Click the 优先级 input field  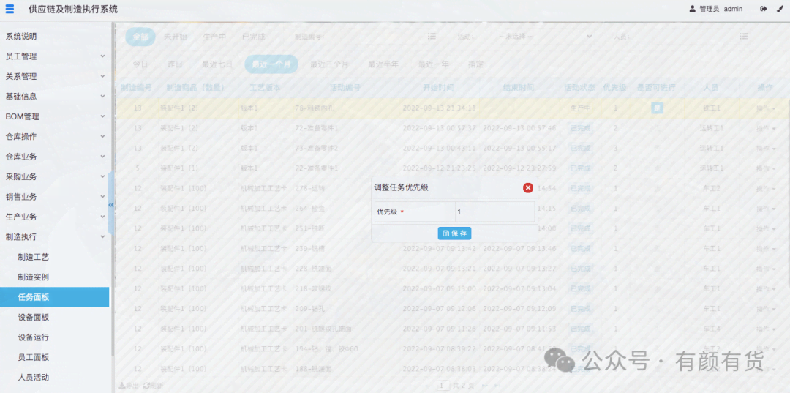tap(494, 212)
